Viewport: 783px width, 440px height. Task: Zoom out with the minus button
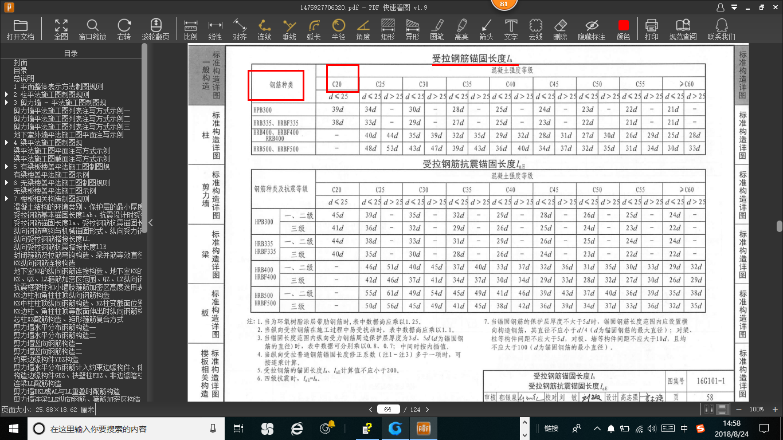click(x=738, y=409)
